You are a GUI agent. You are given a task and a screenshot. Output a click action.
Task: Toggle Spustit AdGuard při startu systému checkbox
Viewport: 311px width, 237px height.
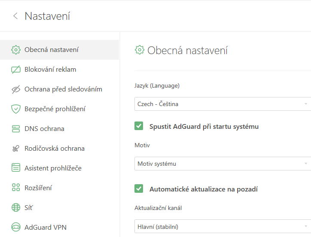pyautogui.click(x=139, y=126)
